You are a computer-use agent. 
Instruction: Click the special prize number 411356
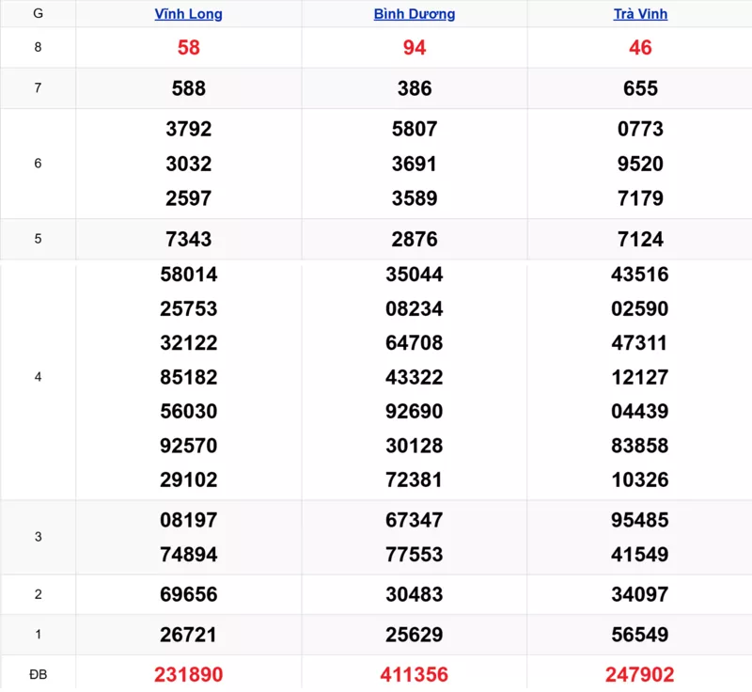415,674
